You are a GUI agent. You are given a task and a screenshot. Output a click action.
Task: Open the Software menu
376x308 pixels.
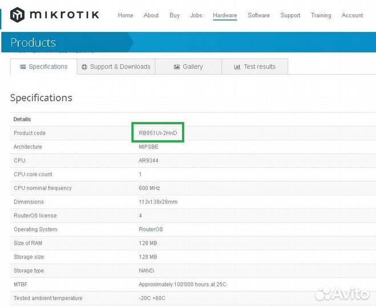[258, 15]
